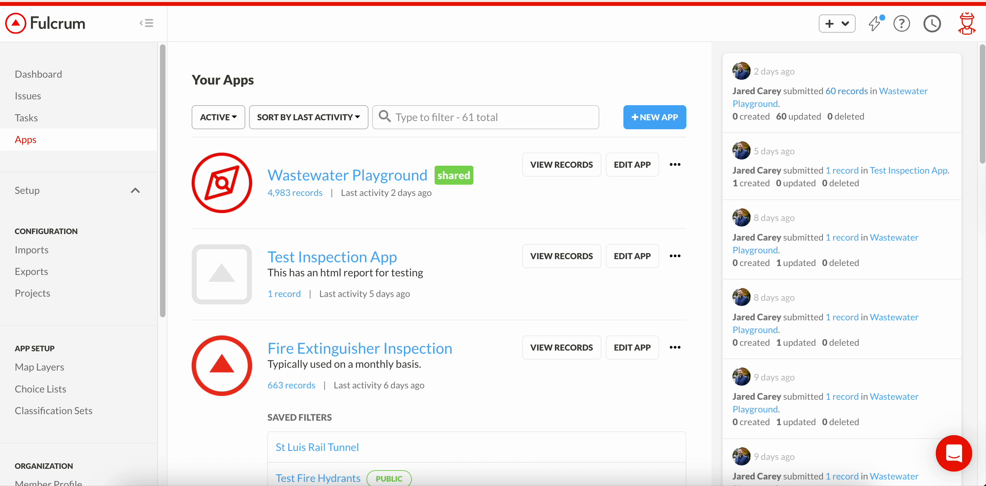
Task: Click the NEW APP button
Action: point(654,117)
